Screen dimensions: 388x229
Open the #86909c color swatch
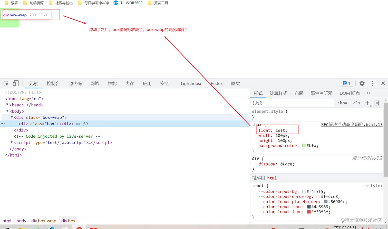pyautogui.click(x=326, y=202)
